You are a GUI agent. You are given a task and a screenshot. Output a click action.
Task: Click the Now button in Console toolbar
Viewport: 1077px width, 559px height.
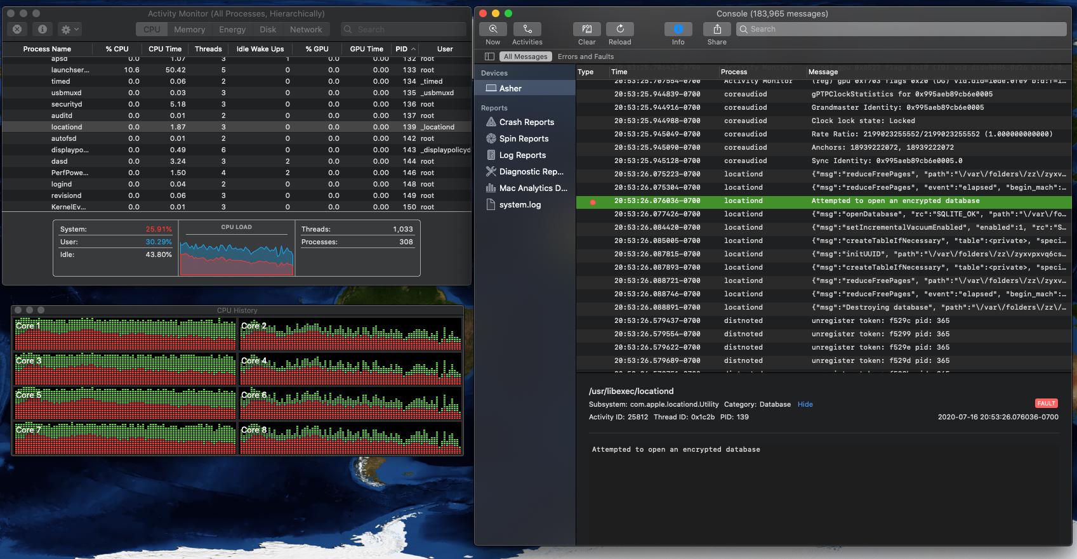(x=492, y=29)
